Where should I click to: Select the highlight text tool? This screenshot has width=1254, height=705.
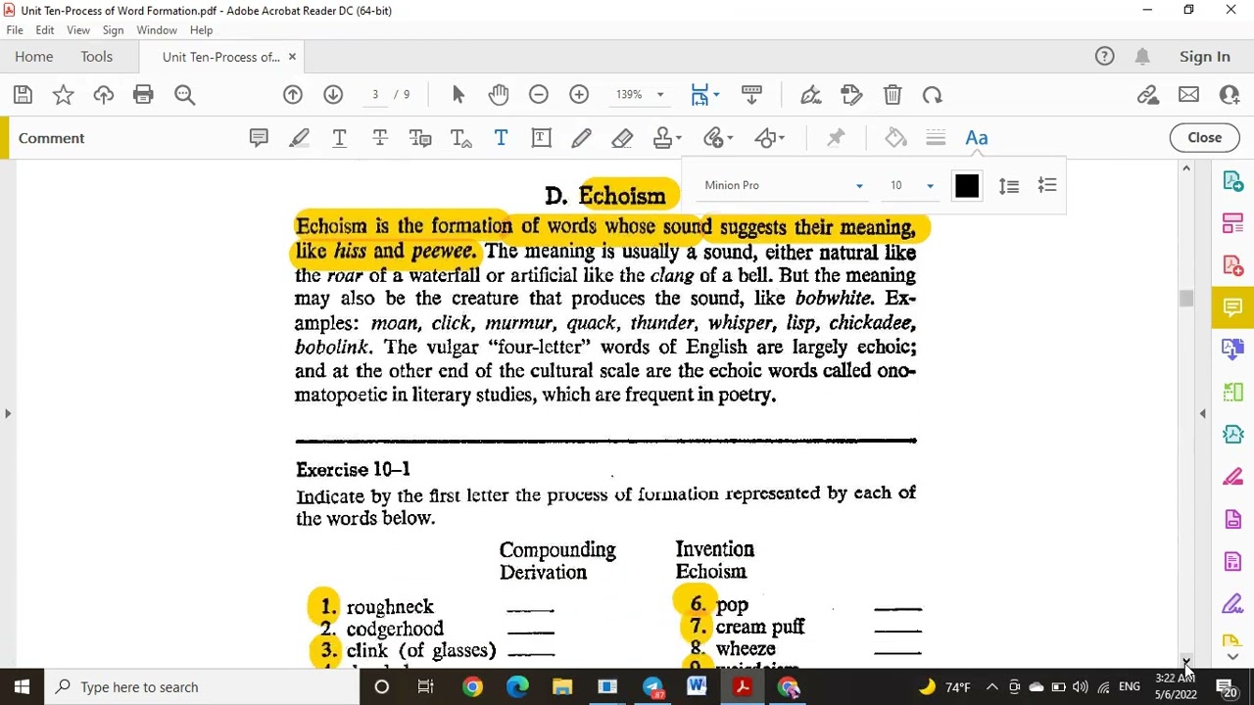pyautogui.click(x=299, y=138)
